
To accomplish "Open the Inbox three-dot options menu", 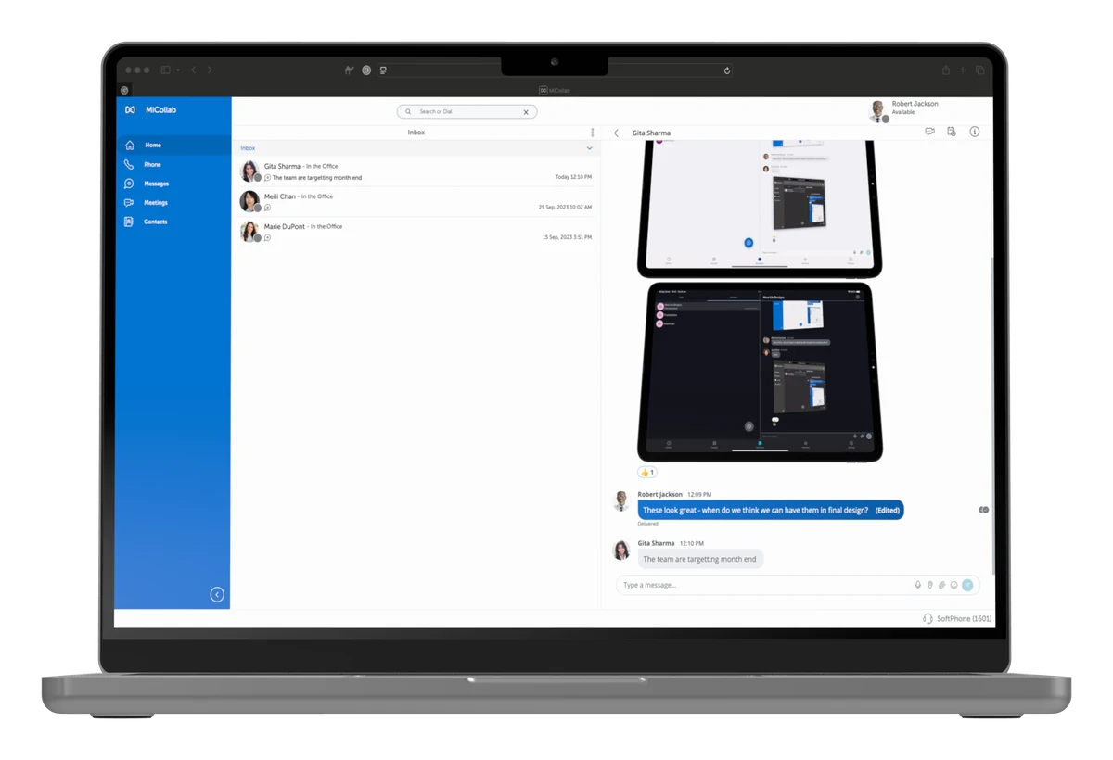I will (x=593, y=133).
